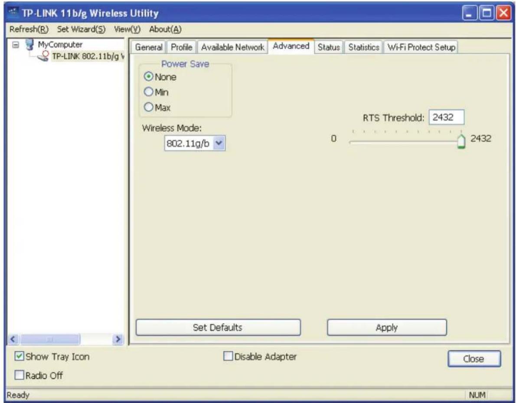Click the wireless adapter icon in tree
Image resolution: width=516 pixels, height=403 pixels.
click(x=43, y=56)
